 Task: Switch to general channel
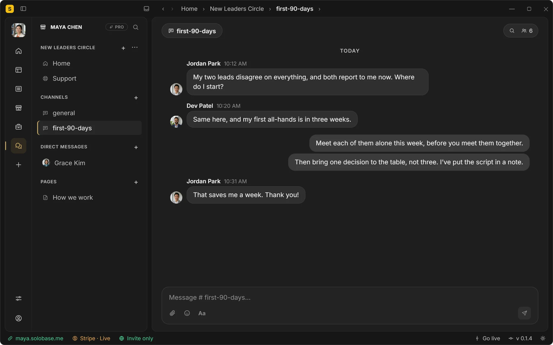click(89, 113)
